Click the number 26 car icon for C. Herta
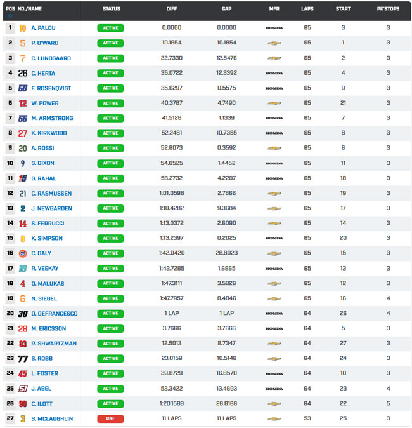The width and height of the screenshot is (412, 428). [x=23, y=73]
